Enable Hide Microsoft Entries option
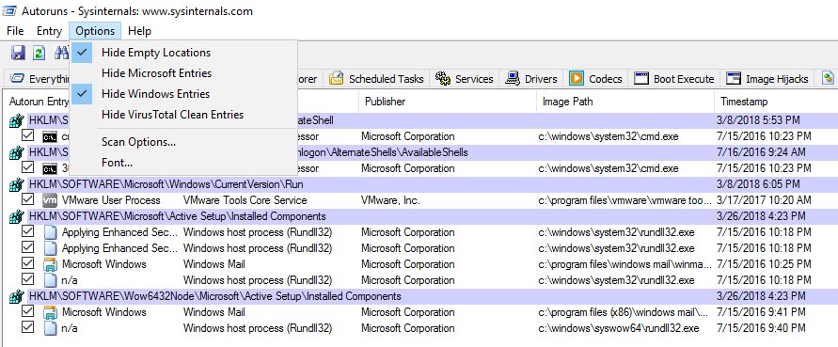This screenshot has height=347, width=838. click(183, 73)
